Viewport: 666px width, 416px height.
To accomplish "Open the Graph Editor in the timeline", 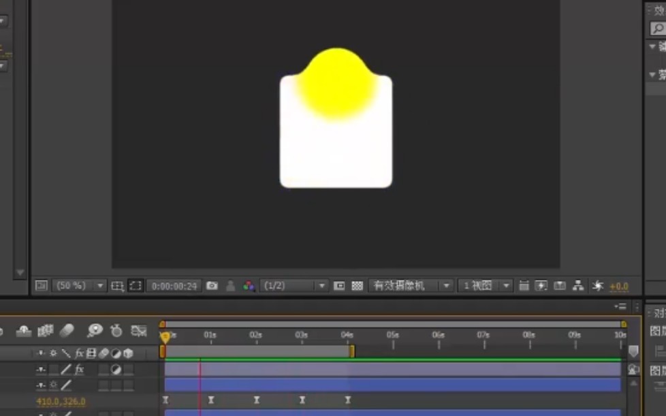I will point(139,330).
